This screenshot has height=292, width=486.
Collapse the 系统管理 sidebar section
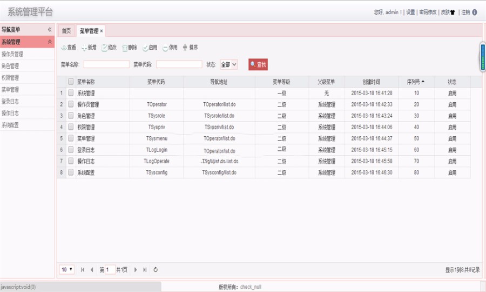pyautogui.click(x=50, y=42)
